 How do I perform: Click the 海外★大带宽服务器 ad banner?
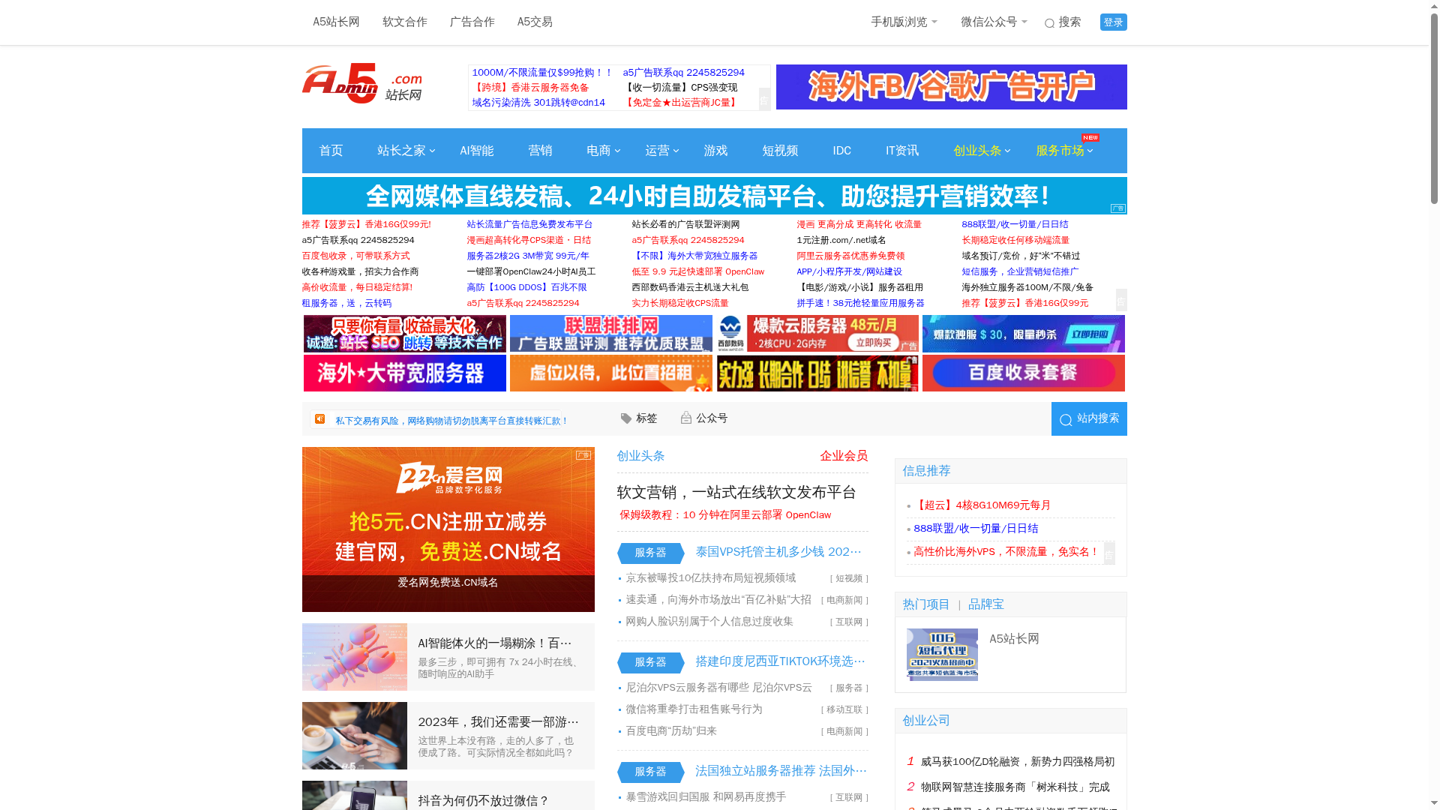(x=405, y=373)
